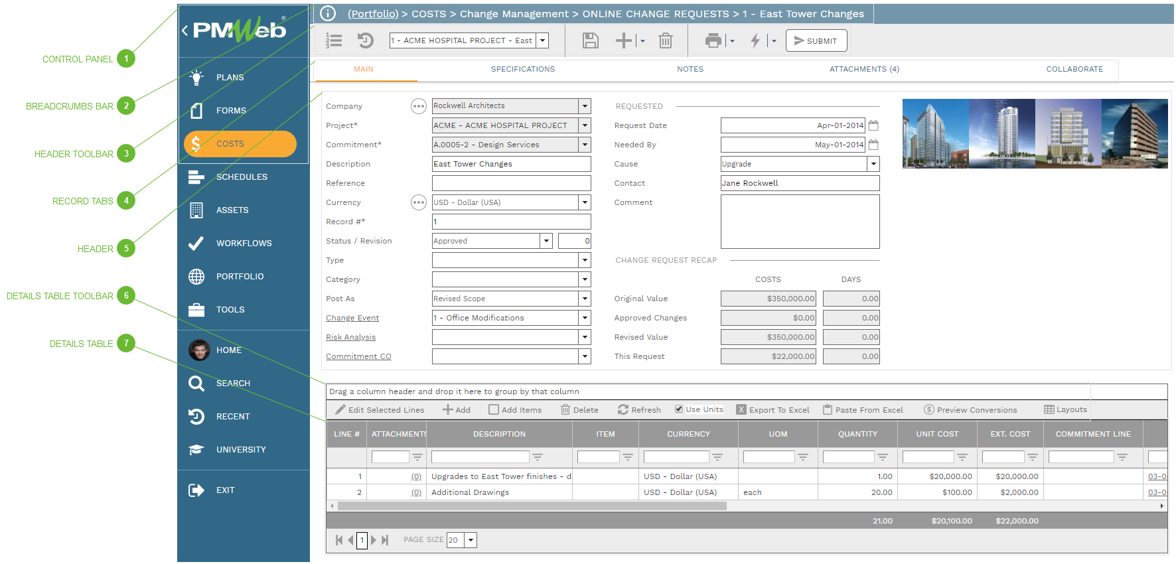Toggle the Use Units checkbox
Viewport: 1176px width, 564px height.
point(679,409)
